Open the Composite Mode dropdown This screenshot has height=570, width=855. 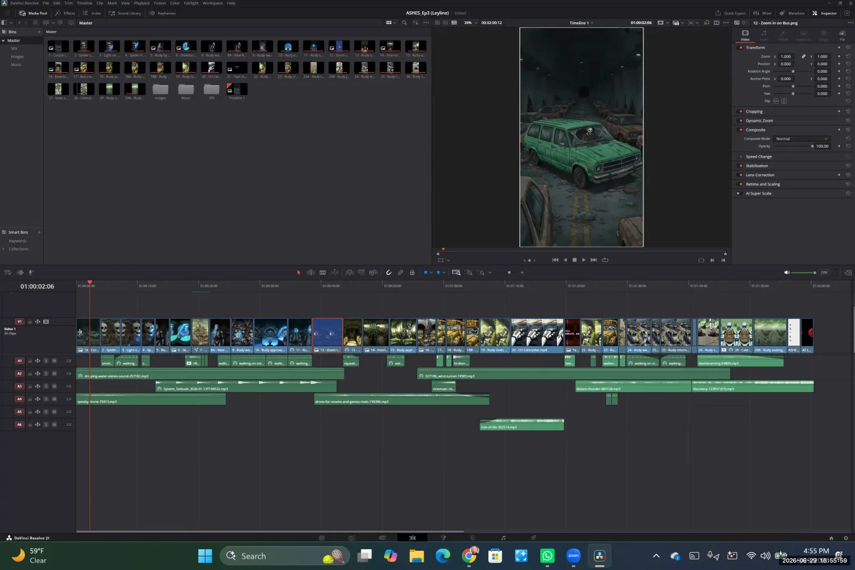(x=802, y=139)
